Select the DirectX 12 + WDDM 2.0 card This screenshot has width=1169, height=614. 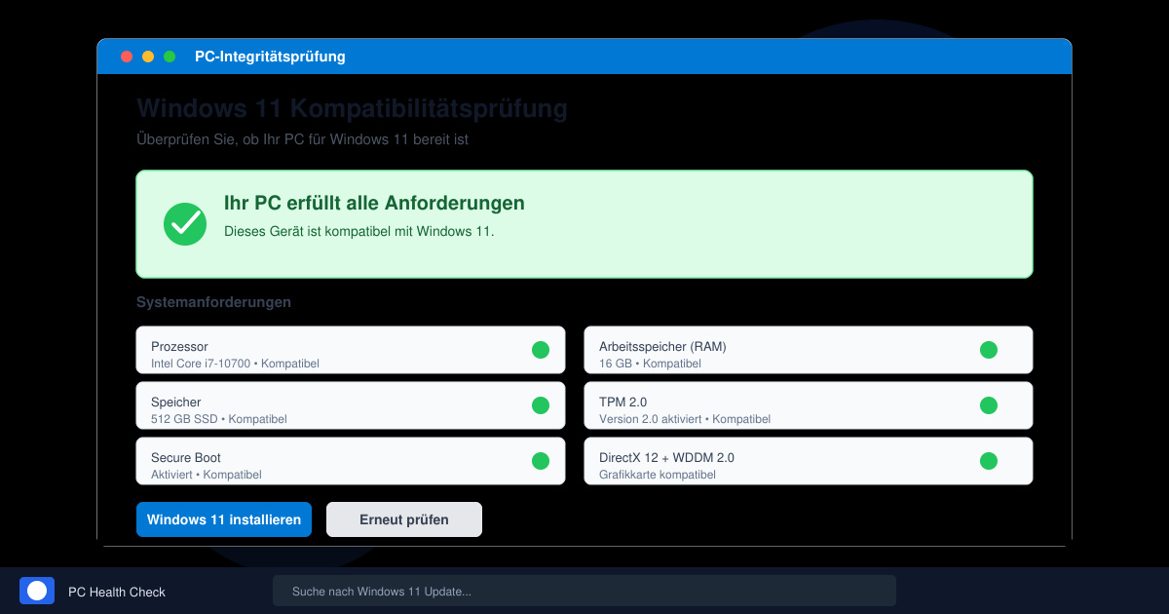809,461
